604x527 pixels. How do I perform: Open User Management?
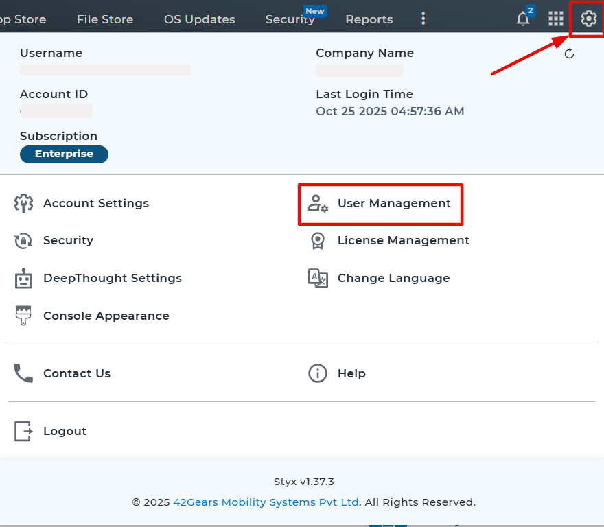tap(393, 204)
